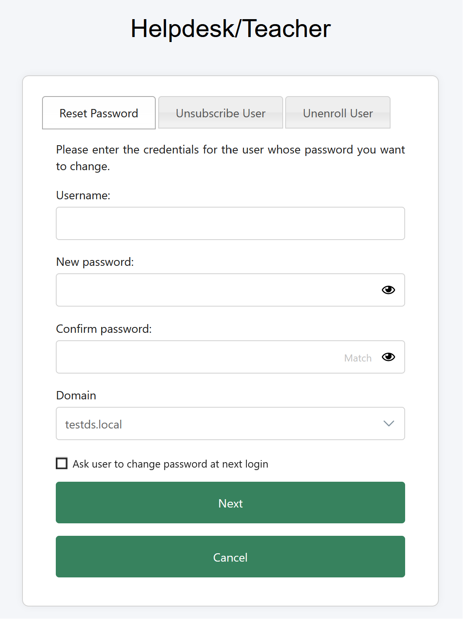Screen dimensions: 463x619
Task: Focus the Username input field
Action: tap(230, 223)
